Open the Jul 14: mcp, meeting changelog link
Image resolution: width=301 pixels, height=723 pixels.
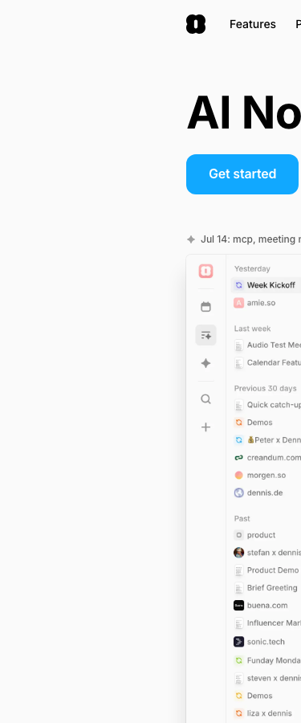[250, 239]
